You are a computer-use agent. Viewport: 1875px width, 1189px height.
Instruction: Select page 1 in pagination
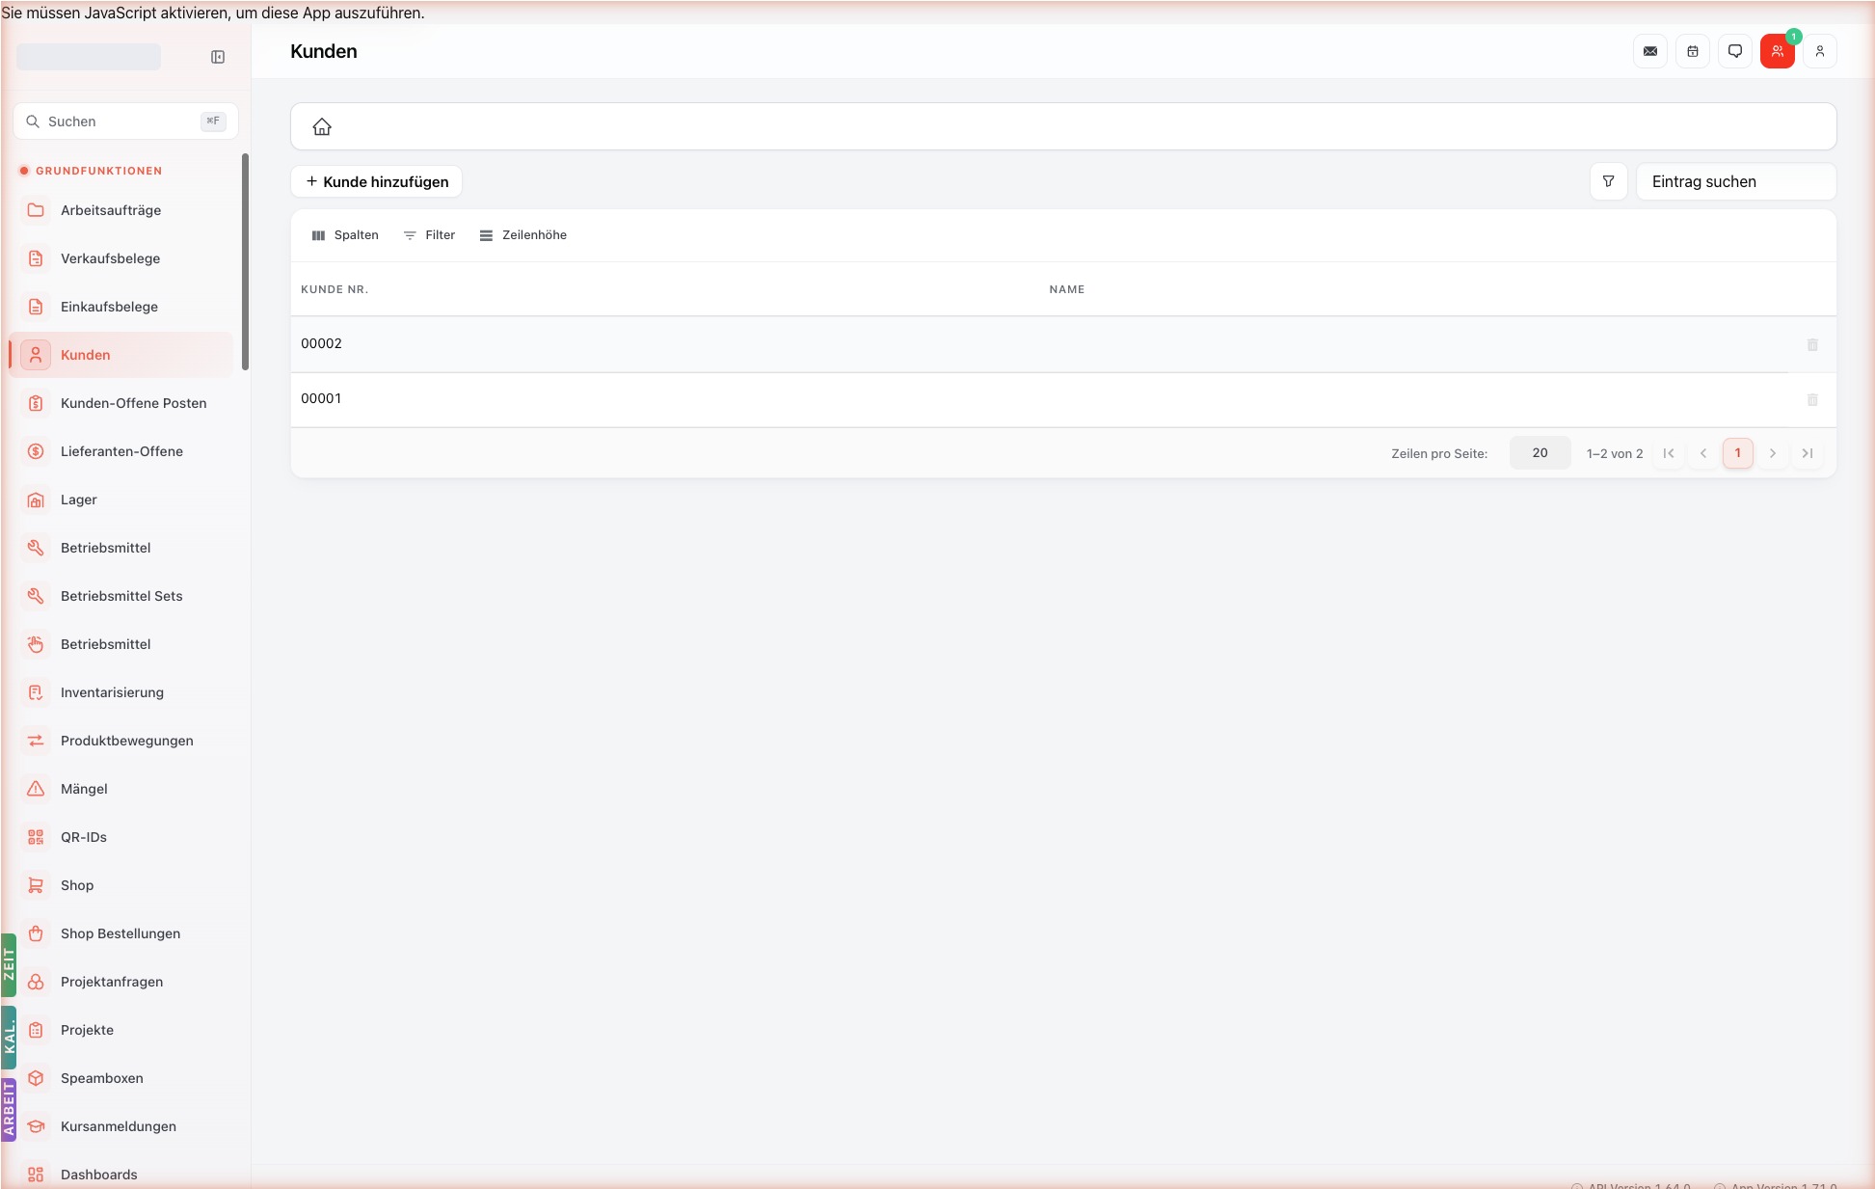click(x=1738, y=453)
